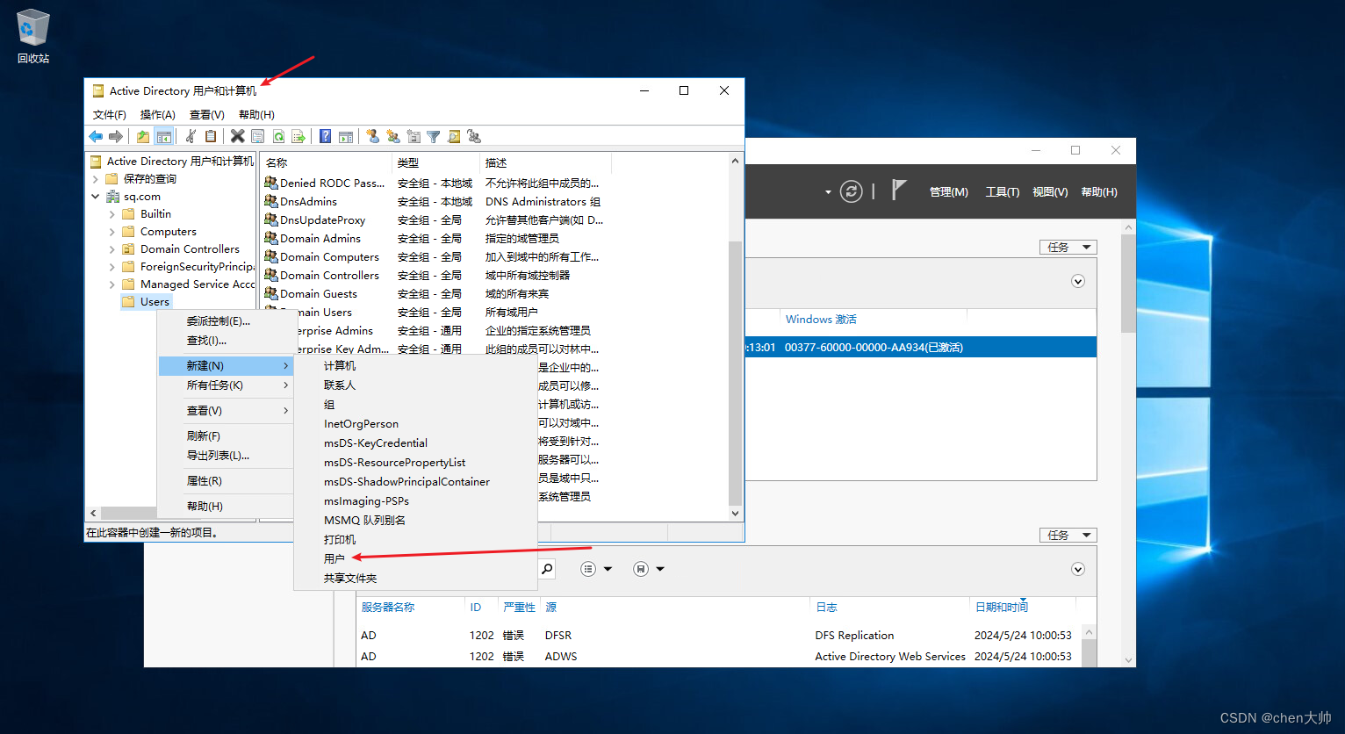Open Properties via the toolbar sheet icon
The image size is (1345, 734).
[257, 136]
